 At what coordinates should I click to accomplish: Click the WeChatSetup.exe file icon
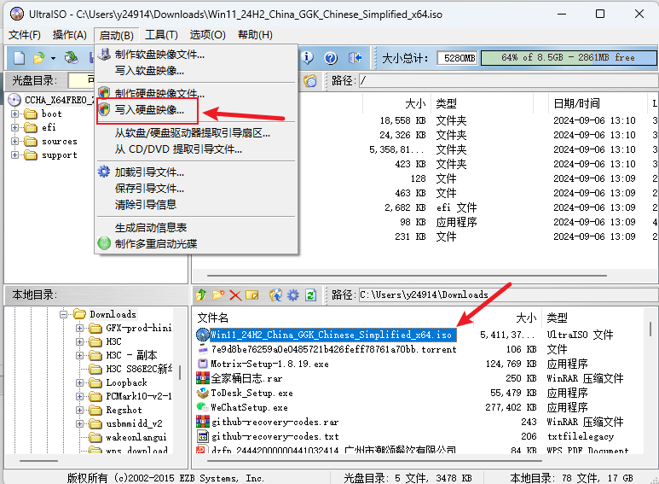[x=203, y=407]
